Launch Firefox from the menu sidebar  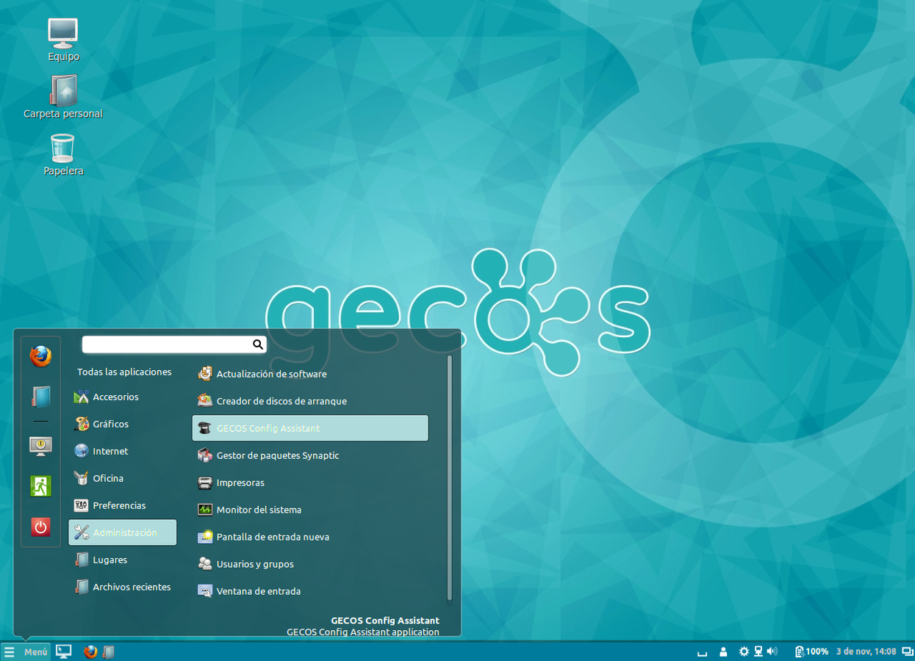tap(40, 356)
